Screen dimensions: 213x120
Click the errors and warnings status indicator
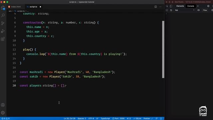(5, 119)
